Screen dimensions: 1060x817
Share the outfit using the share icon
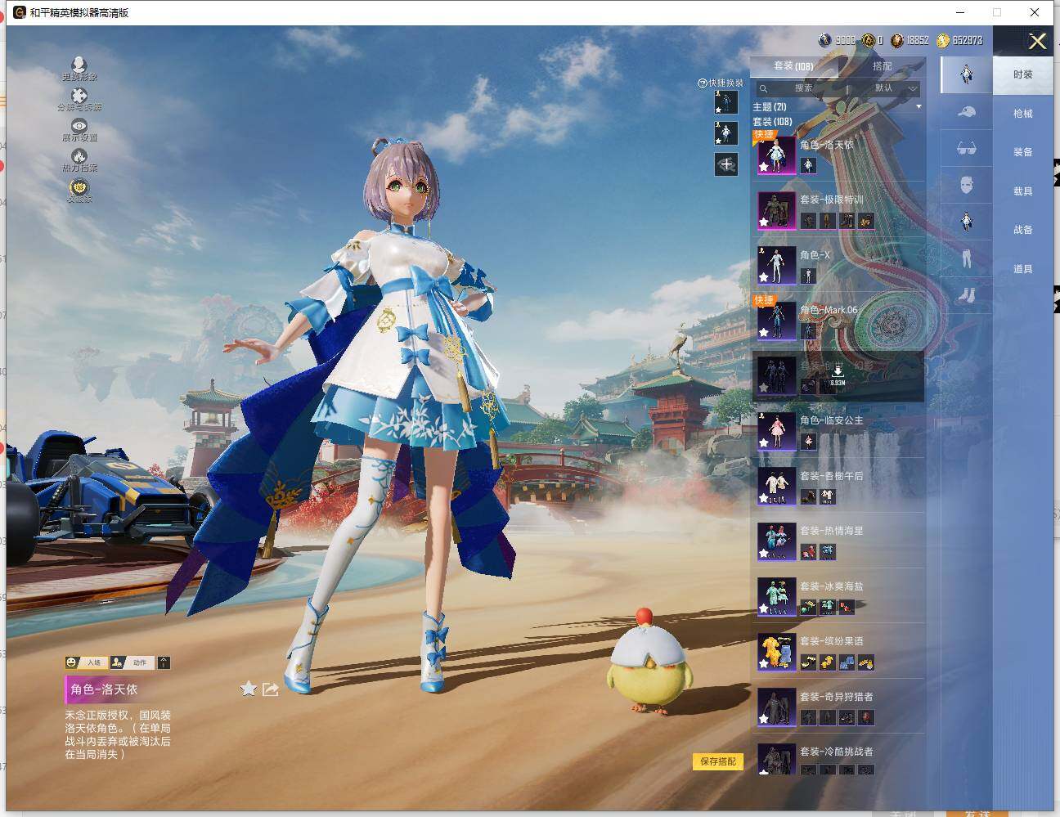[271, 689]
